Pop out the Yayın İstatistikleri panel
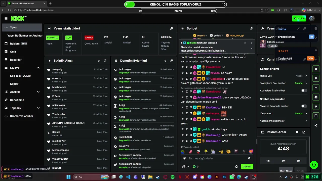Image resolution: width=322 pixels, height=181 pixels. click(171, 28)
